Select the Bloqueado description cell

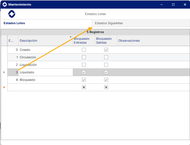click(46, 80)
